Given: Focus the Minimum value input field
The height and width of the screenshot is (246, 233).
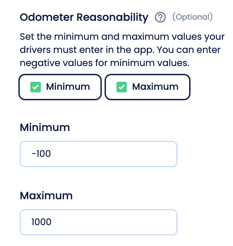Looking at the screenshot, I should pyautogui.click(x=99, y=154).
